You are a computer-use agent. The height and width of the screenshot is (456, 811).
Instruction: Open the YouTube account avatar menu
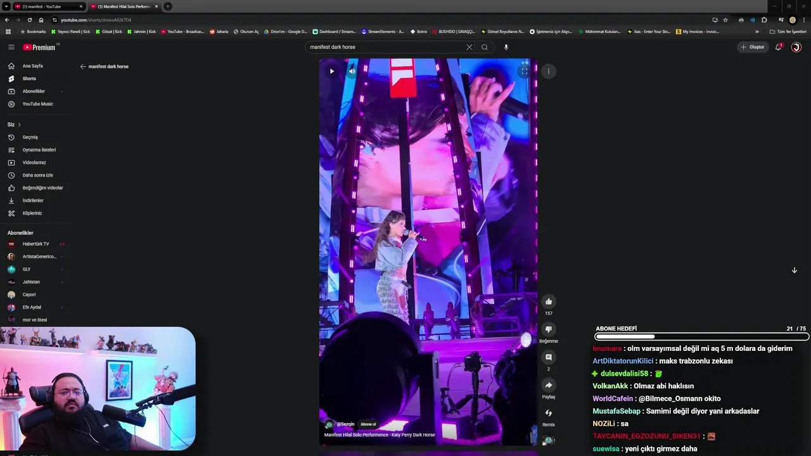click(796, 47)
